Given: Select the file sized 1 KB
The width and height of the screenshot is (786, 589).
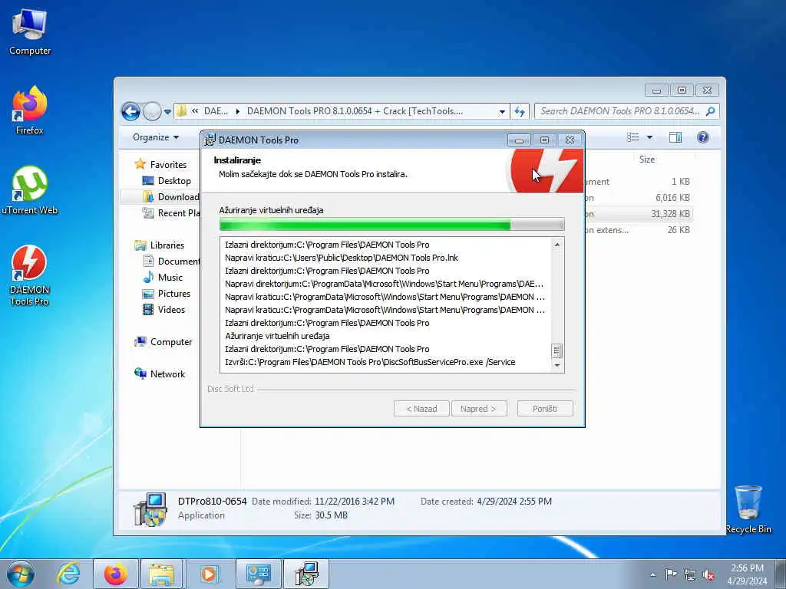Looking at the screenshot, I should coord(681,182).
